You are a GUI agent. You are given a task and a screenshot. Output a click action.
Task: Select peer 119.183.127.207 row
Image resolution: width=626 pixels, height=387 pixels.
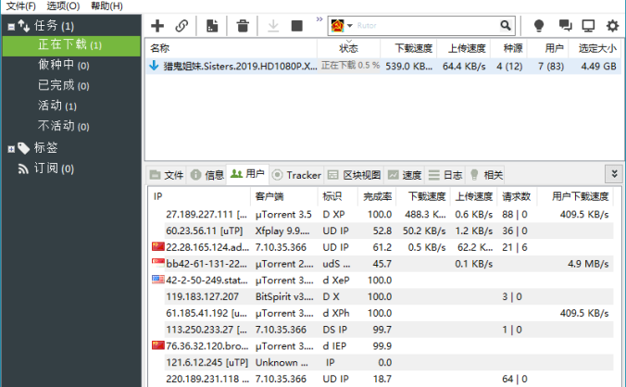tap(382, 296)
